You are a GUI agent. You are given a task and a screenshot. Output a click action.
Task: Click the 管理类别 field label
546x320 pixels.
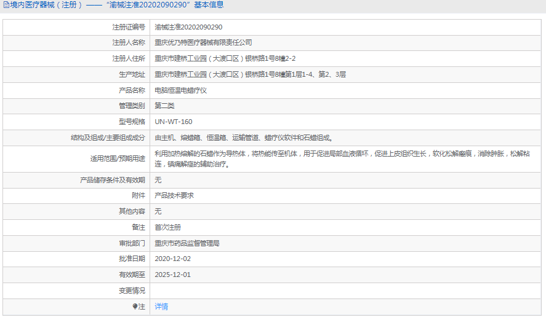click(x=132, y=106)
